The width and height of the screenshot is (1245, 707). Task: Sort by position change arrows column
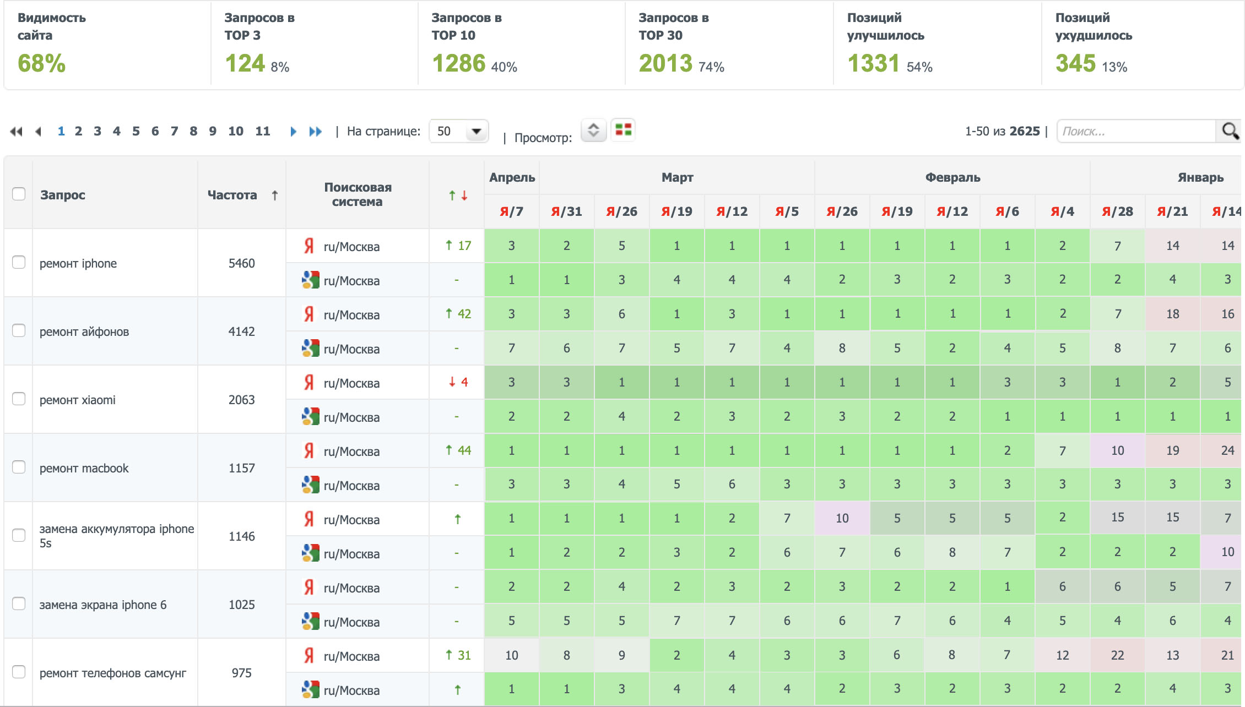point(458,195)
